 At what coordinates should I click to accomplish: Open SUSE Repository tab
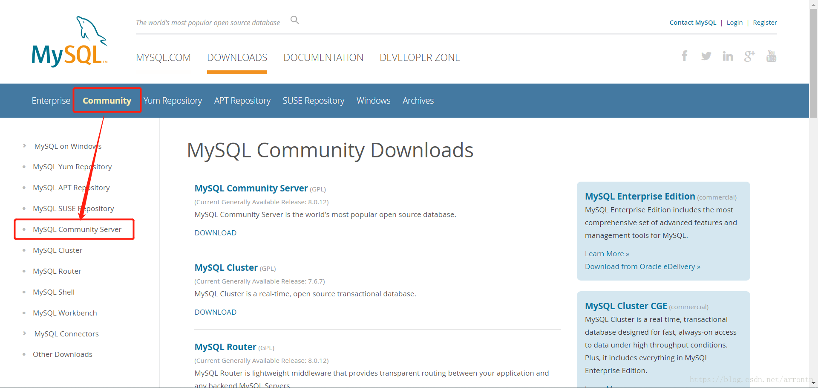[313, 101]
